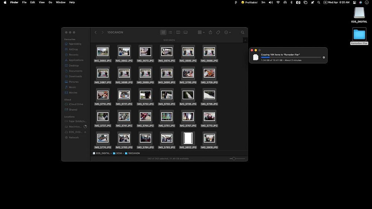372x209 pixels.
Task: Go back with the left chevron
Action: (96, 32)
